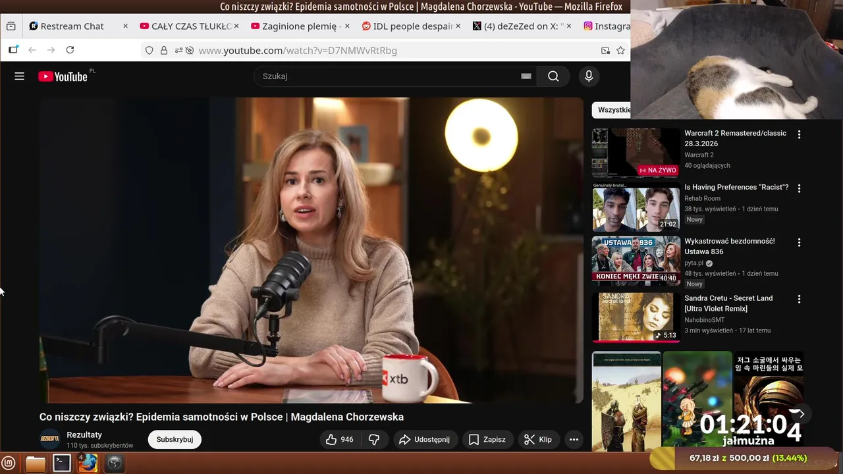
Task: Open options for Sandra Cretu Secret Land video
Action: point(799,299)
